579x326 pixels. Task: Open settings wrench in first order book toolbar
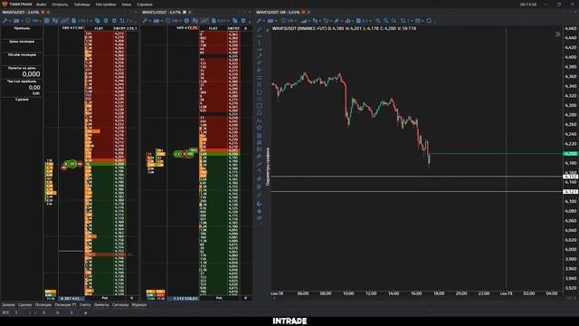coord(5,21)
